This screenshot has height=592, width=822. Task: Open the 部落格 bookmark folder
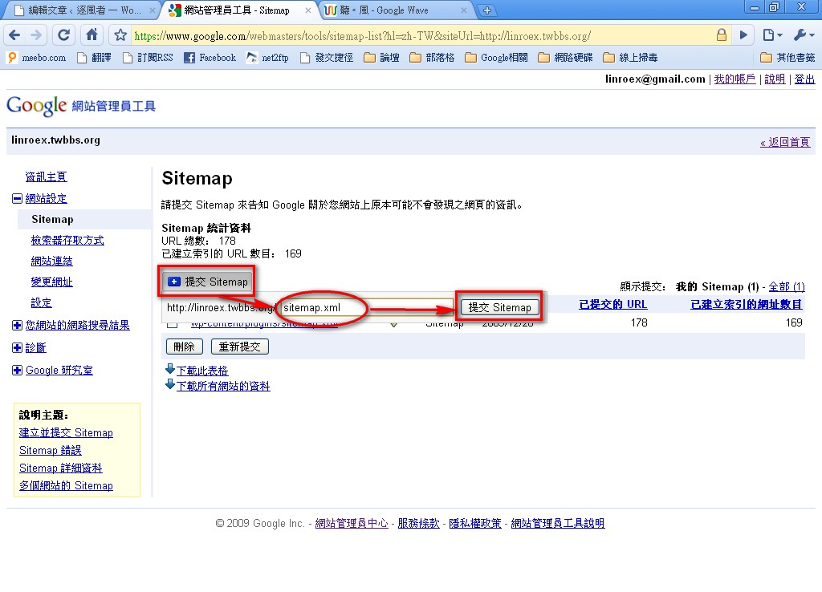432,58
